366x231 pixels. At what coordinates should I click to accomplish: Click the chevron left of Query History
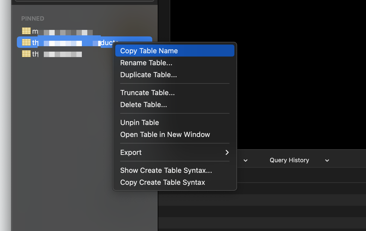pos(246,161)
